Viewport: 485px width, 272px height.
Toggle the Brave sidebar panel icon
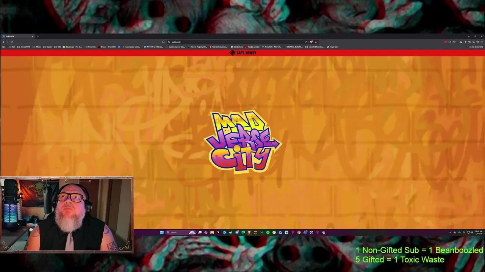pos(465,42)
